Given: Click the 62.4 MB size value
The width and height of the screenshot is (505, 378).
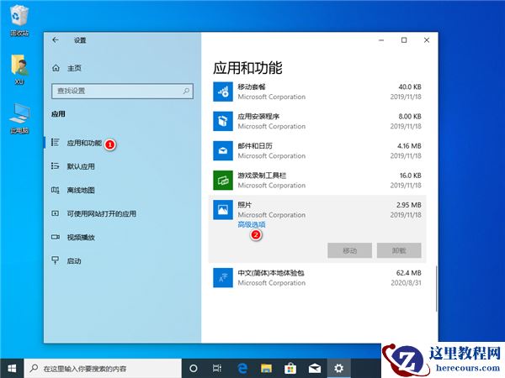Looking at the screenshot, I should [x=409, y=273].
